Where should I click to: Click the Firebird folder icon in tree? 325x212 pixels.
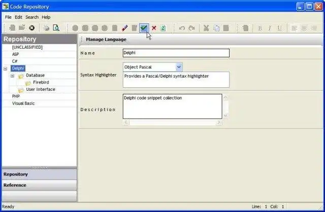click(x=28, y=83)
